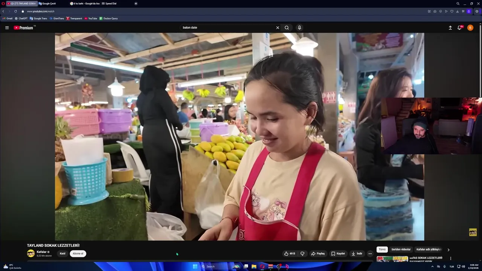Open the browser tab search magnifier

coord(458,3)
